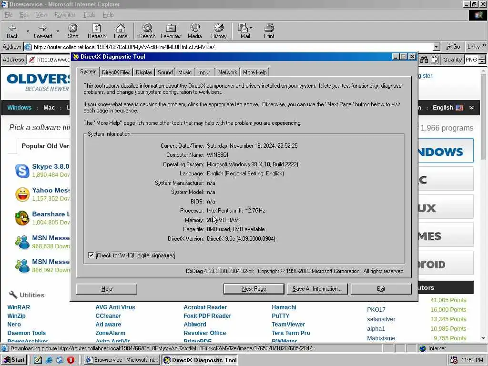Launch Opera from quick launch

[71, 360]
